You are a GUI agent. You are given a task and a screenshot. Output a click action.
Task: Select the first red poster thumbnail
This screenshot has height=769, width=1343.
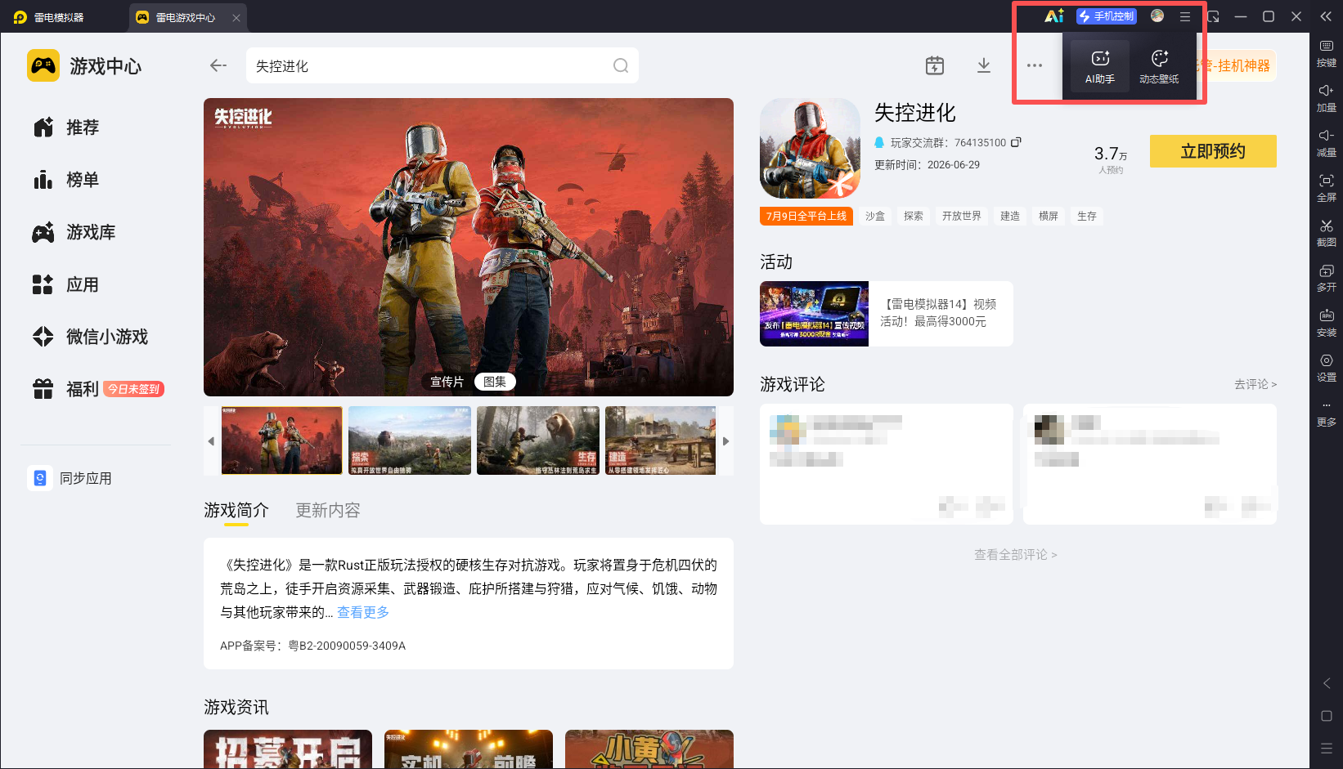tap(282, 440)
